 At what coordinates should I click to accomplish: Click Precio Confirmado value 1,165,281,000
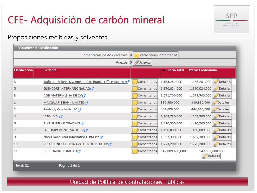(x=201, y=82)
